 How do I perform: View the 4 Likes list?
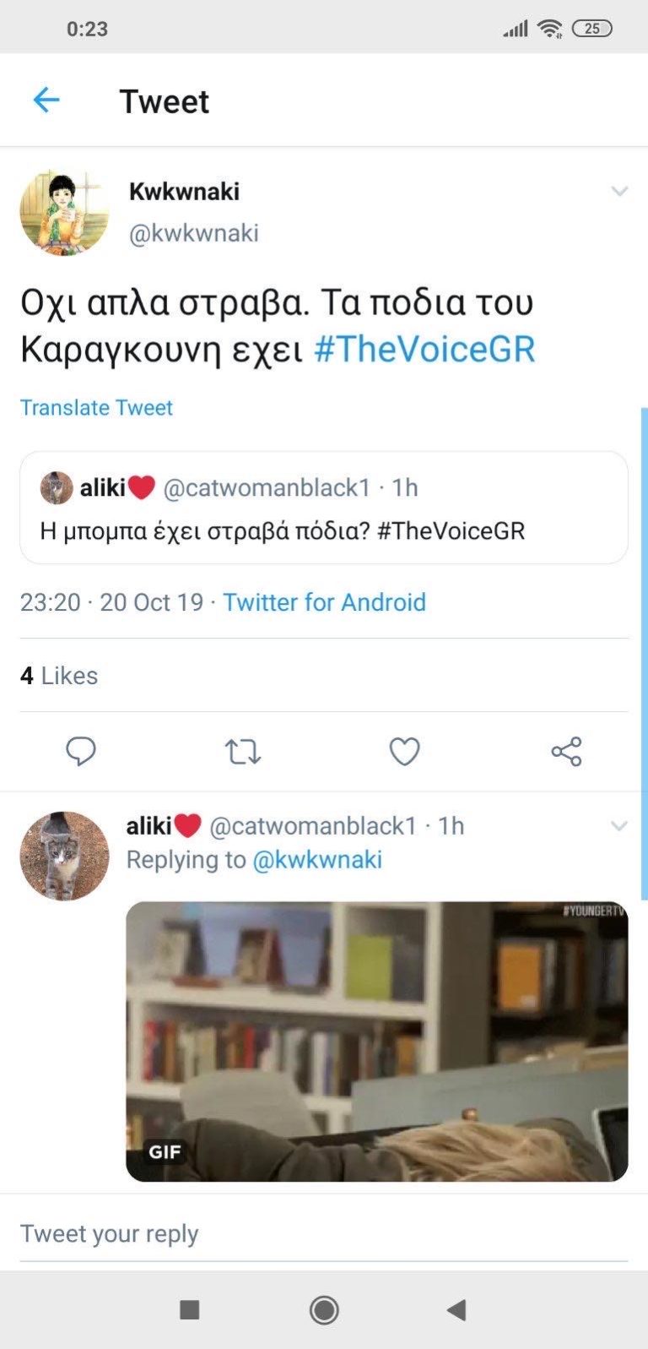click(59, 676)
